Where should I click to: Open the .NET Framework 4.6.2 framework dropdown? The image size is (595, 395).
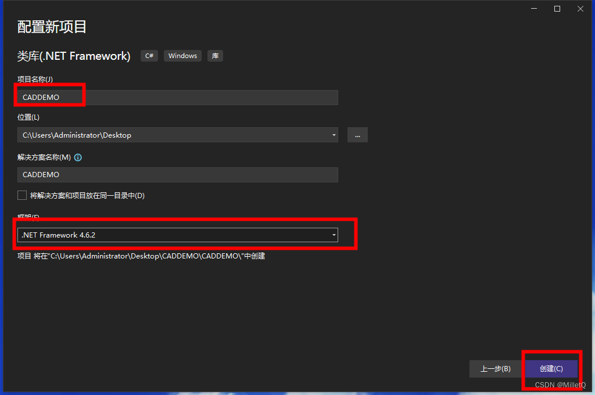point(178,235)
